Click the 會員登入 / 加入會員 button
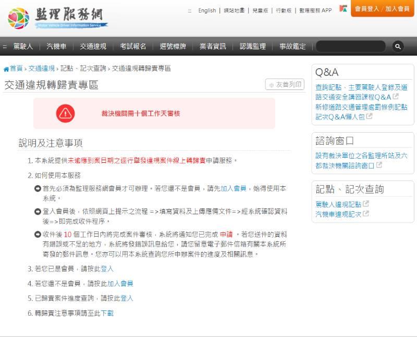Image resolution: width=417 pixels, height=337 pixels. tap(382, 9)
